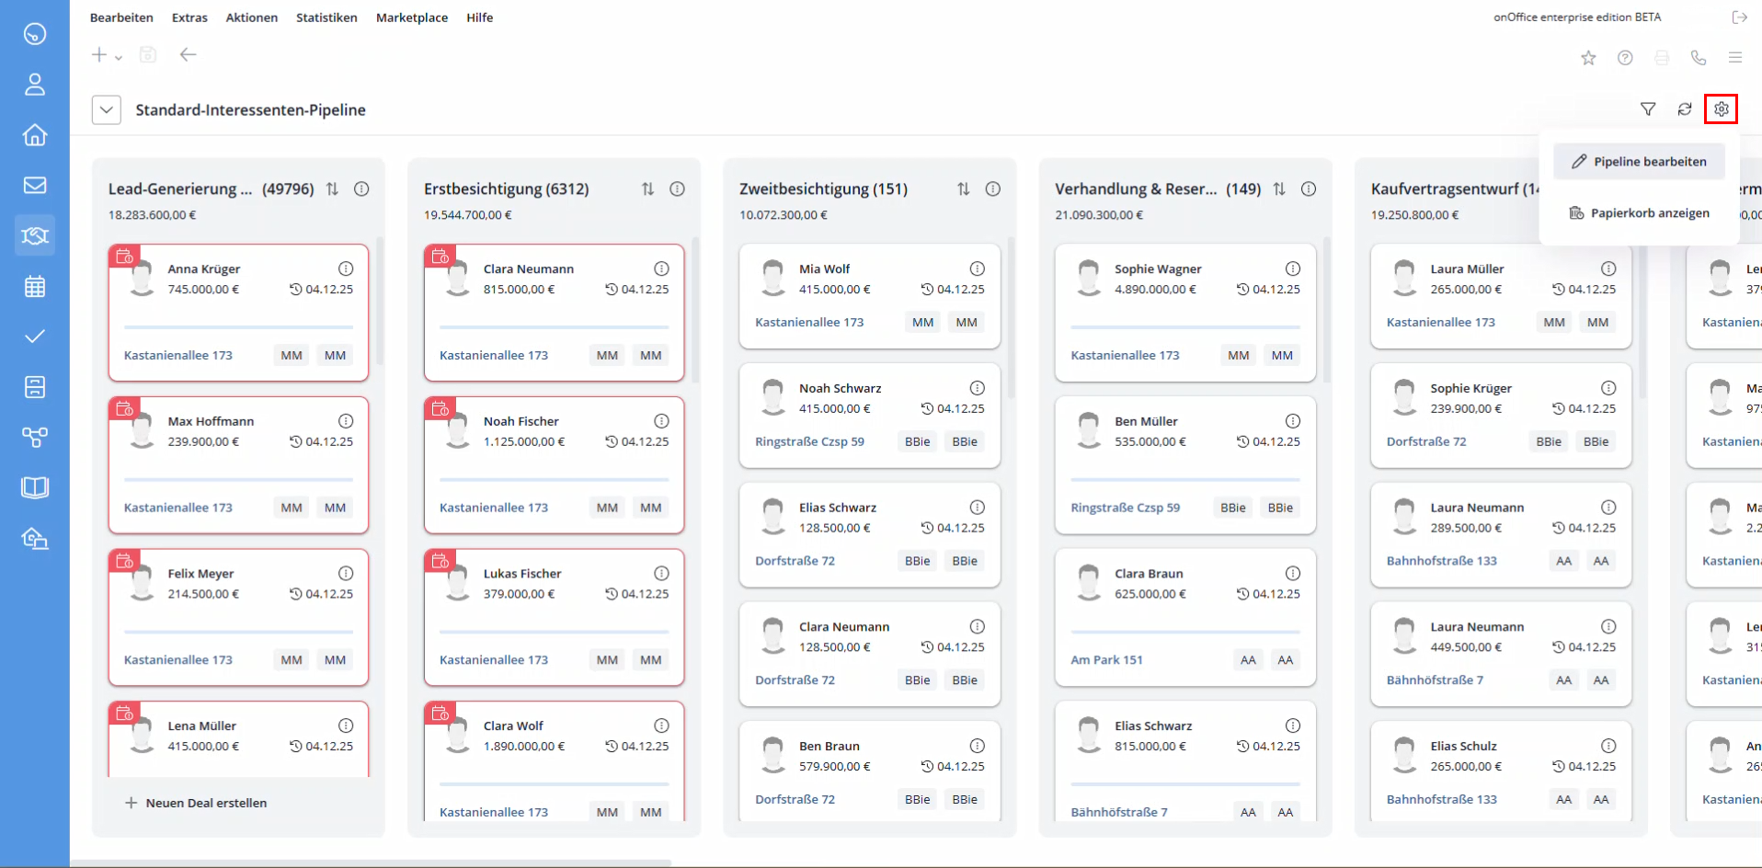Toggle sort on Lead-Generierung column
This screenshot has height=868, width=1762.
(x=332, y=188)
